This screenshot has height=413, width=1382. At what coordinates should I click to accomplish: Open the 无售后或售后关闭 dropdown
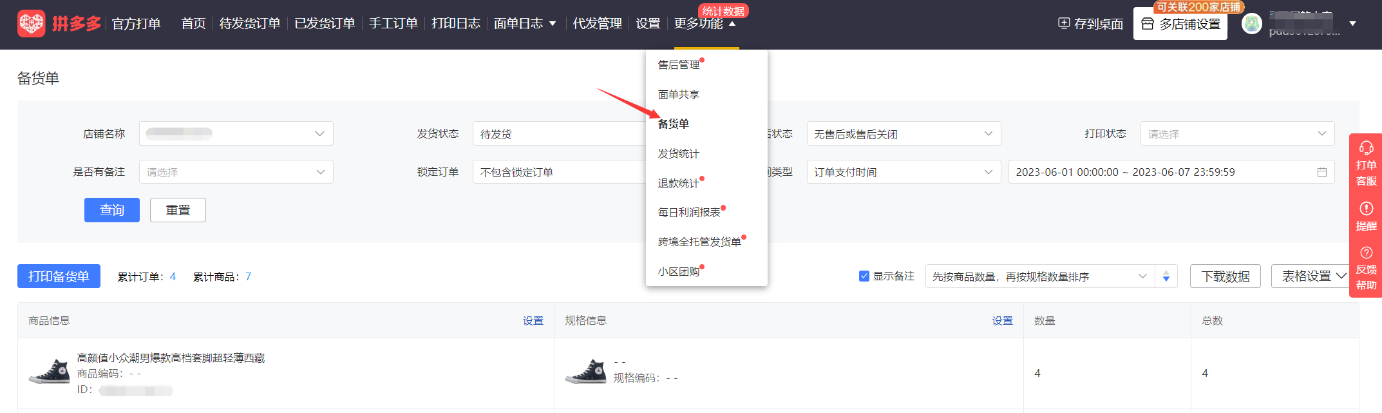pyautogui.click(x=904, y=133)
